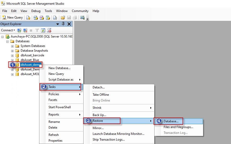Choose Detach... in the Tasks submenu
The image size is (231, 144).
119,87
